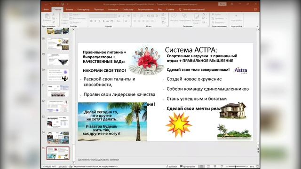This screenshot has width=301, height=169.
Task: Toggle the Примечания comments button in status bar
Action: [187, 167]
